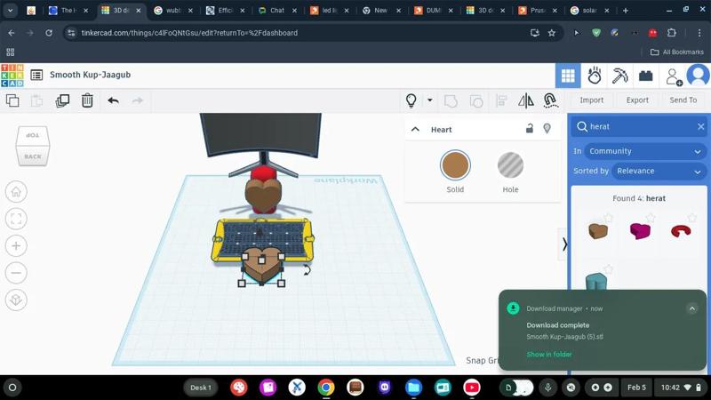Click the design name Smooth Kup-Jaagub

click(x=91, y=75)
